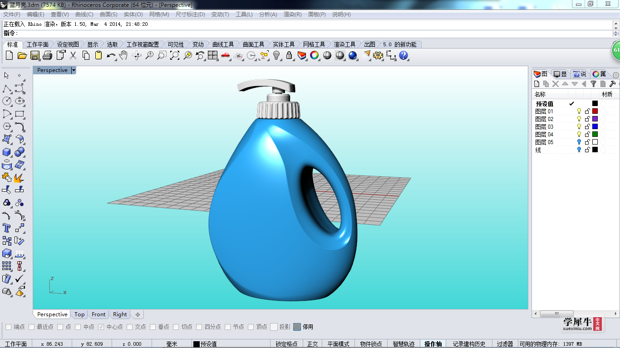Viewport: 620px width, 348px height.
Task: Select the Circle tool in left sidebar
Action: tap(7, 101)
